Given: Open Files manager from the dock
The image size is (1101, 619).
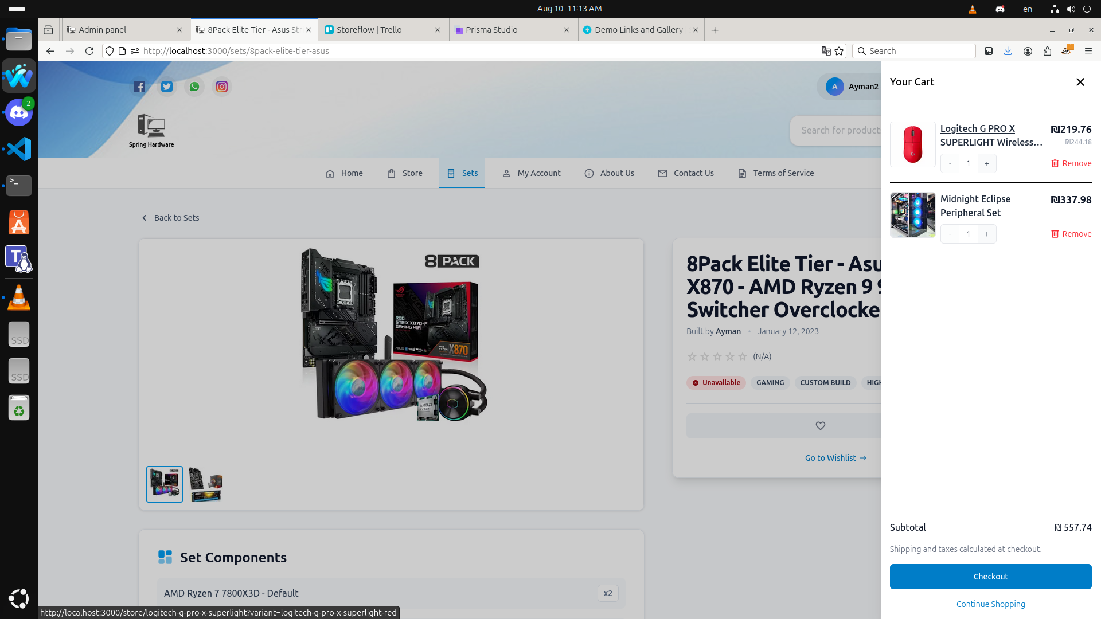Looking at the screenshot, I should pyautogui.click(x=19, y=40).
